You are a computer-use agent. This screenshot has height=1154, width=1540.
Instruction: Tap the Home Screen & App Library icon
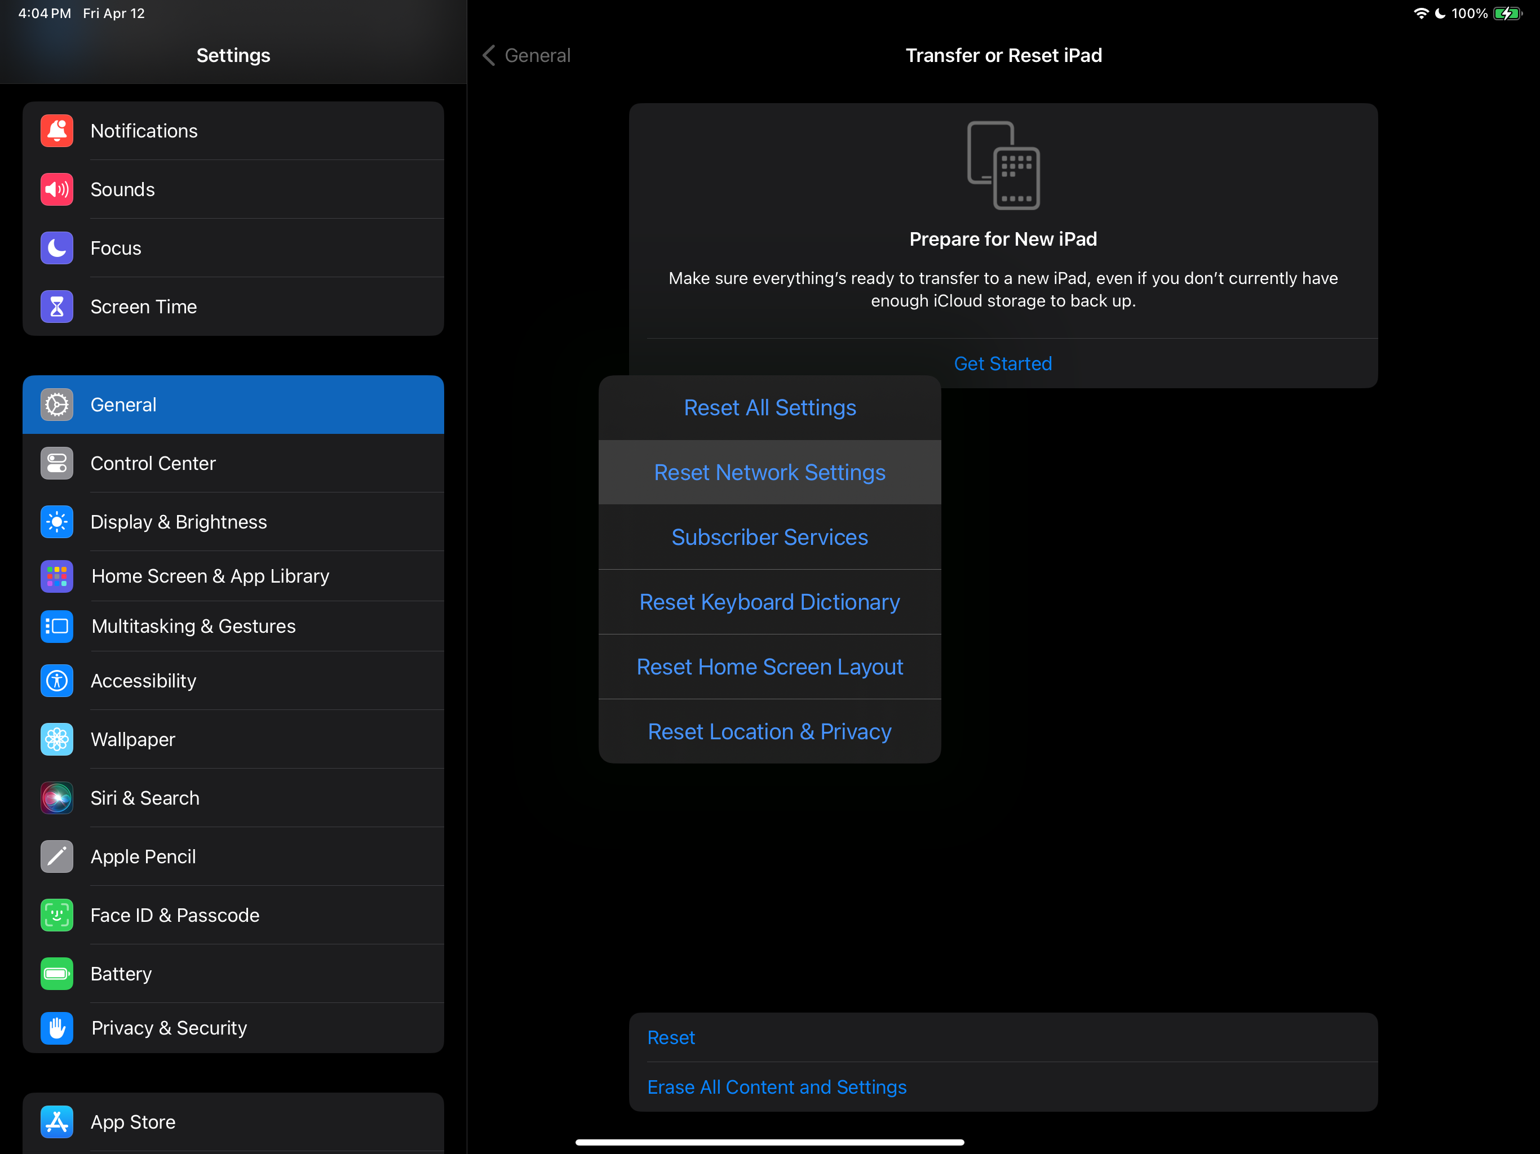click(56, 576)
